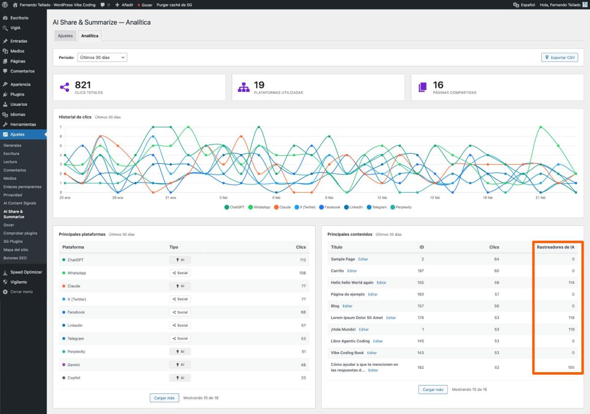Open the Usuarios sidebar icon
This screenshot has height=414, width=590.
tap(5, 104)
